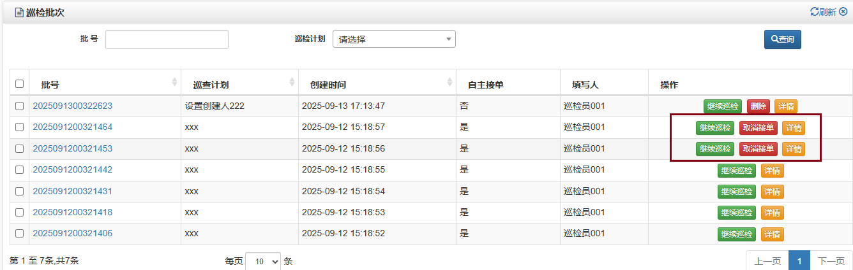Screen dimensions: 853x270
Task: Click 详情 for batch 2025091200321418
Action: coord(772,213)
